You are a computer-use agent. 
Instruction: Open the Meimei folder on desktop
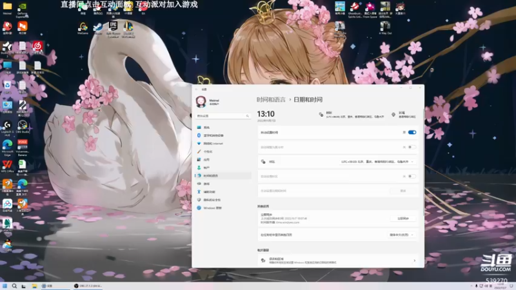(x=7, y=8)
